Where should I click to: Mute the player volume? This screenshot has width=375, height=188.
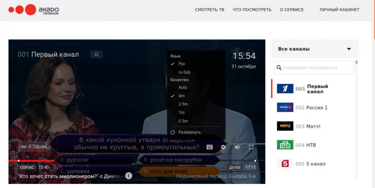tap(237, 147)
